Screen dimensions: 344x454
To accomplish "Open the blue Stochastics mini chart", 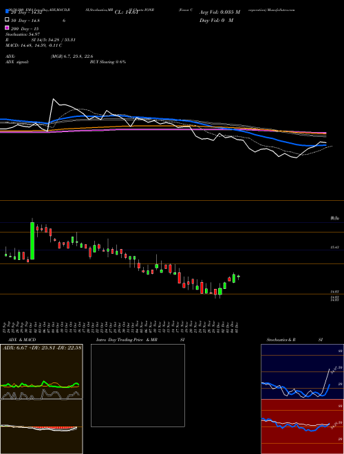I will 302,371.
